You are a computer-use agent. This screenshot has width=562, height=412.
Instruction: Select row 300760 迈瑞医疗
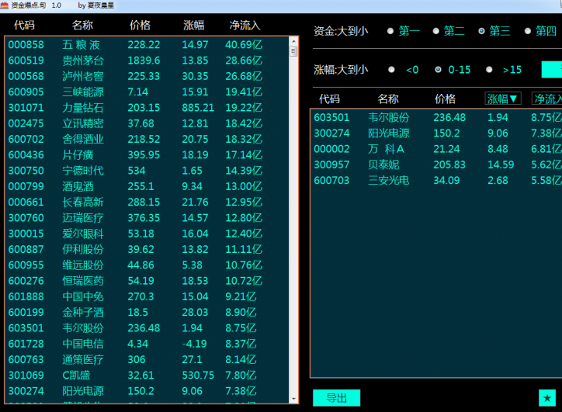[147, 218]
